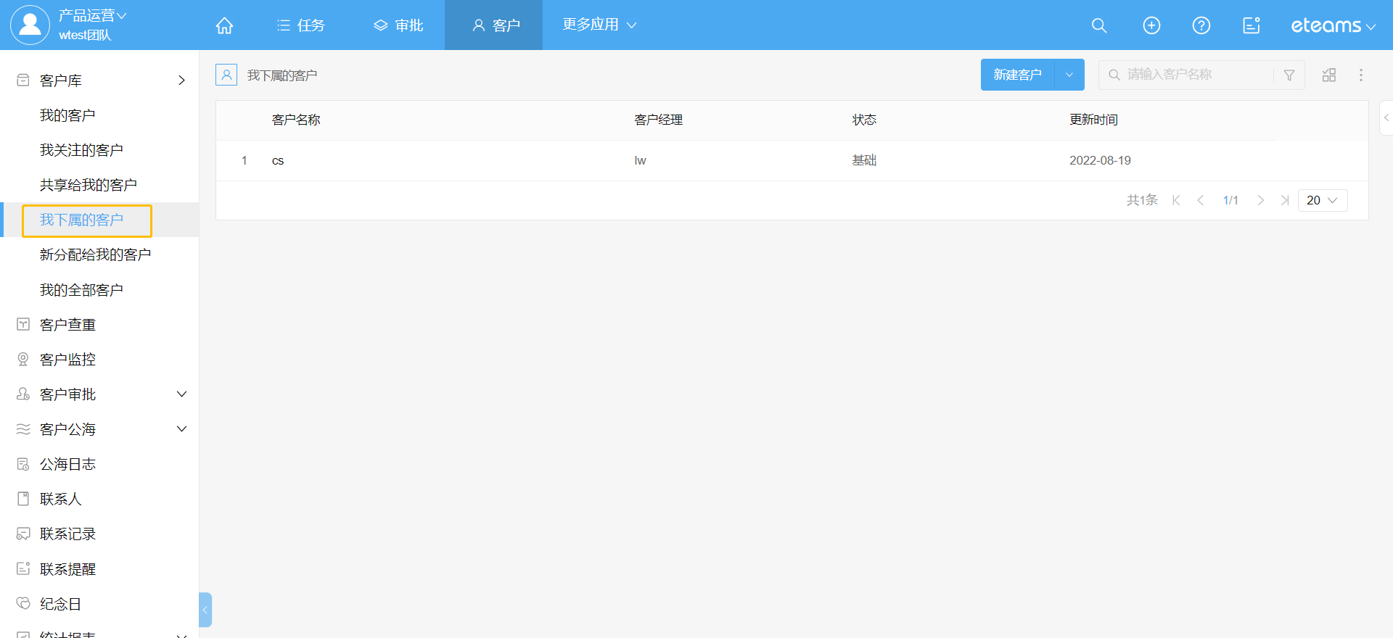Screen dimensions: 1393x638
Task: Click the plus circle quick-create icon
Action: pyautogui.click(x=1151, y=25)
